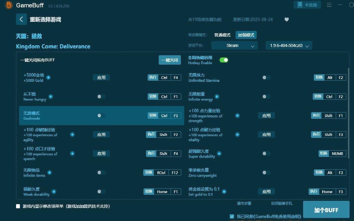Enable the Unlimited Stamina toggle
Screen dimensions: 354x221
pos(266,78)
